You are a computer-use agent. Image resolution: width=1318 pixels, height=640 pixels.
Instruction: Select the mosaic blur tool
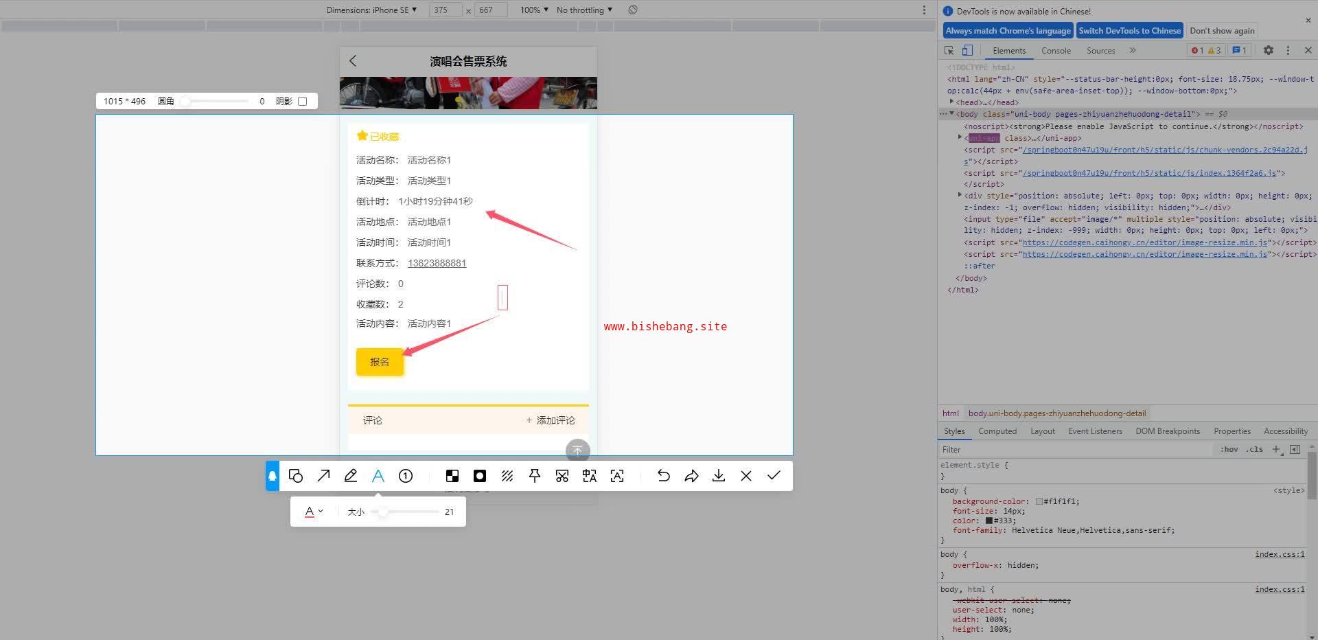(x=452, y=476)
